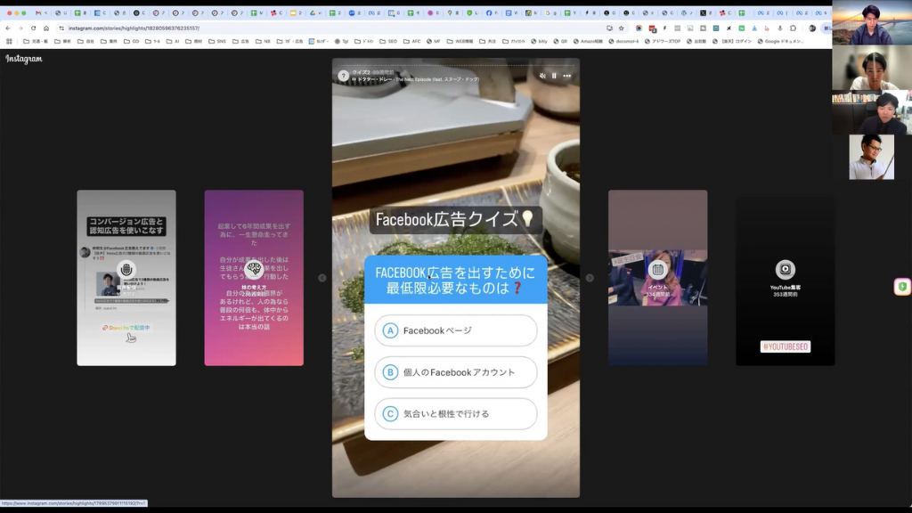
Task: Open the apps grid in bookmarks bar
Action: point(9,41)
